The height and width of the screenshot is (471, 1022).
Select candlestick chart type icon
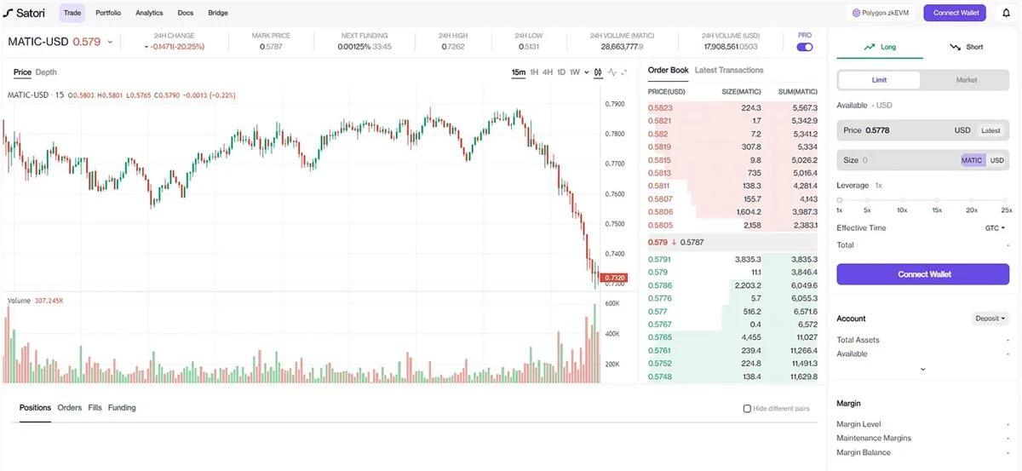point(598,72)
